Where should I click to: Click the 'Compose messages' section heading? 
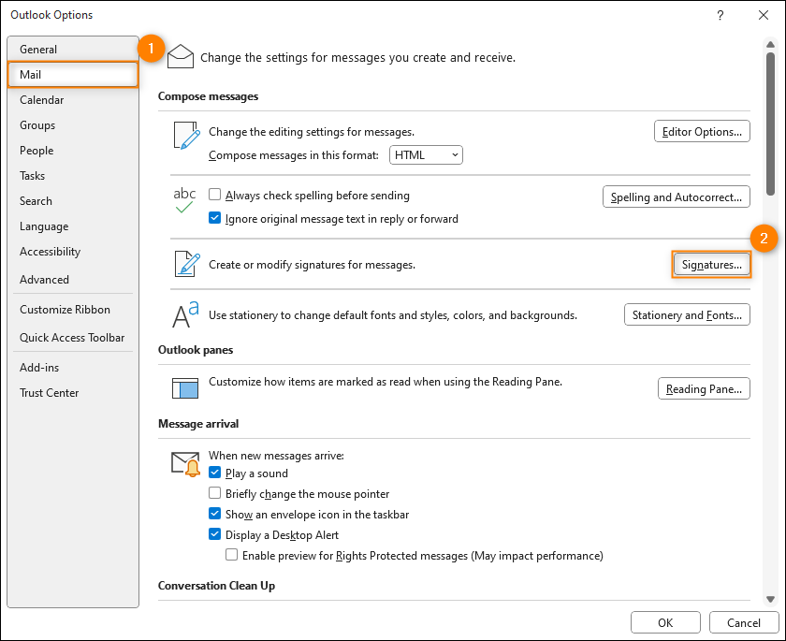208,96
